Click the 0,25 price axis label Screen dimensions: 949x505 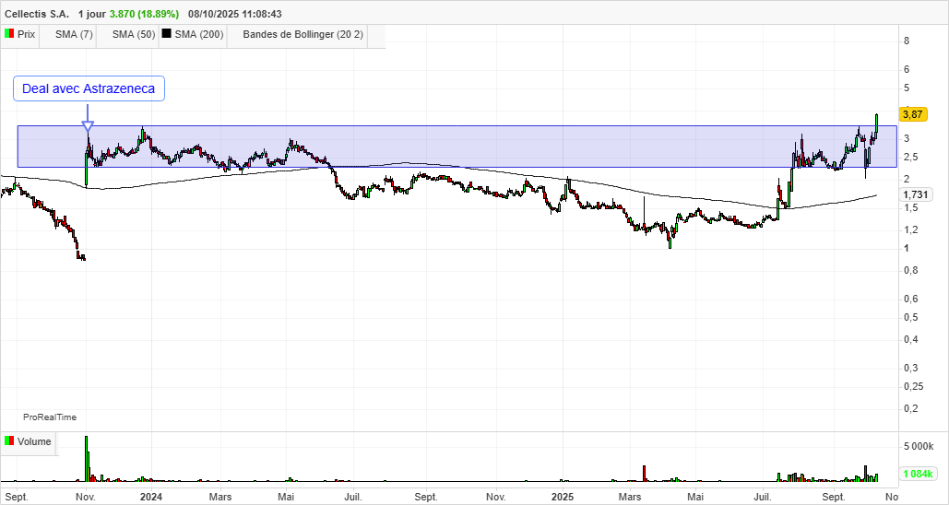coord(913,386)
